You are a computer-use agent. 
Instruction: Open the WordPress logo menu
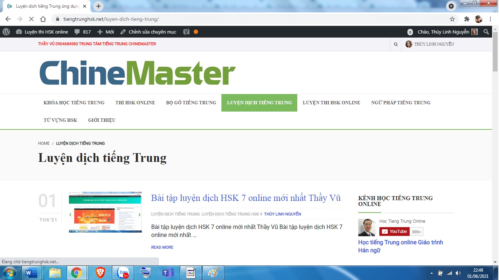click(6, 32)
